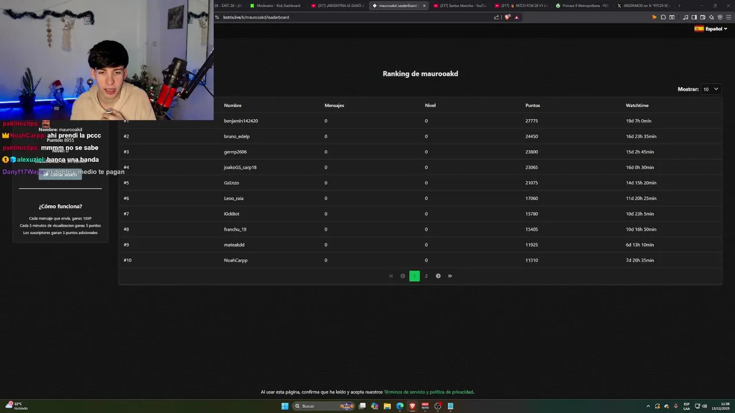Select the KickBot name cell
735x413 pixels.
[231, 214]
